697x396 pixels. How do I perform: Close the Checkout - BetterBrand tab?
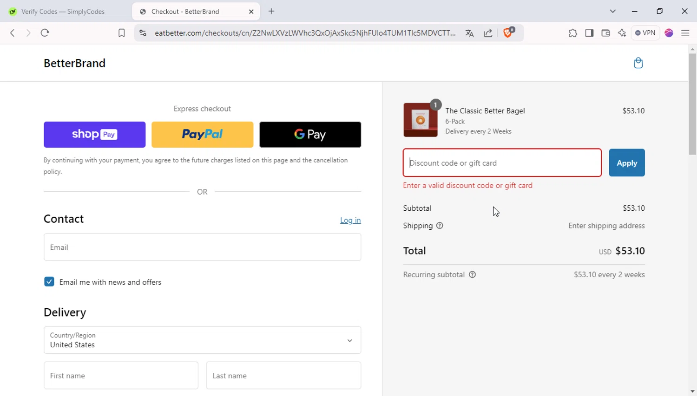251,12
